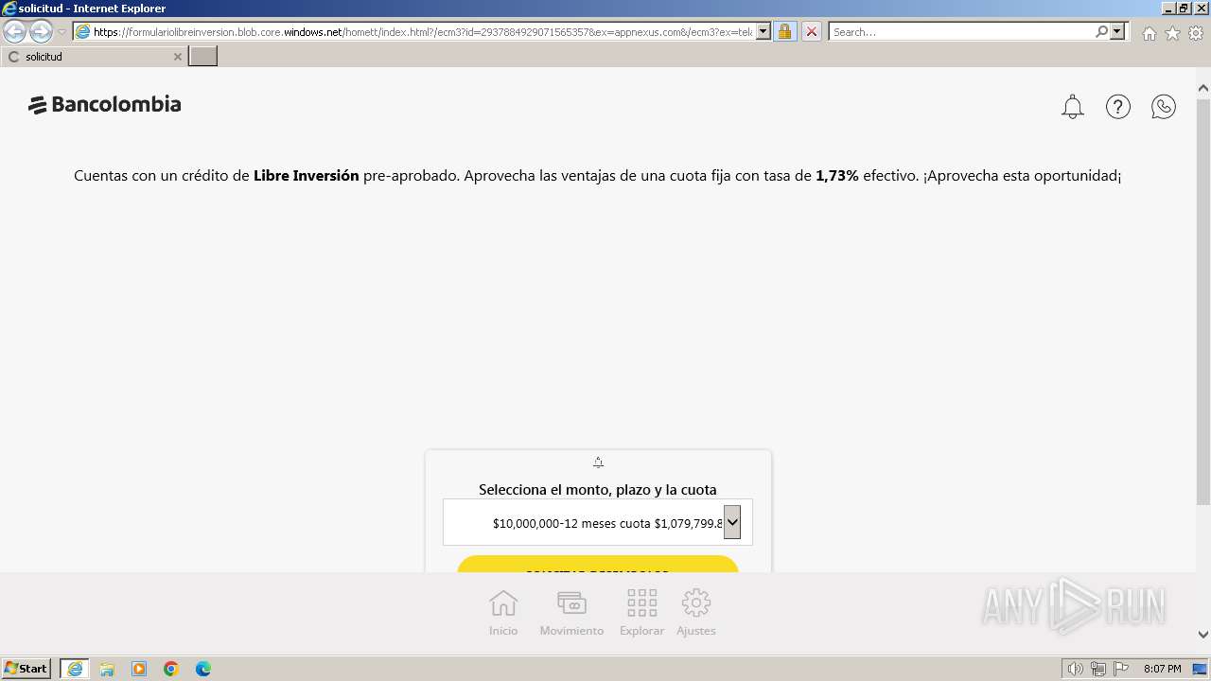Screen dimensions: 1211x681
Task: Open Explorar in bottom navigation
Action: 641,612
